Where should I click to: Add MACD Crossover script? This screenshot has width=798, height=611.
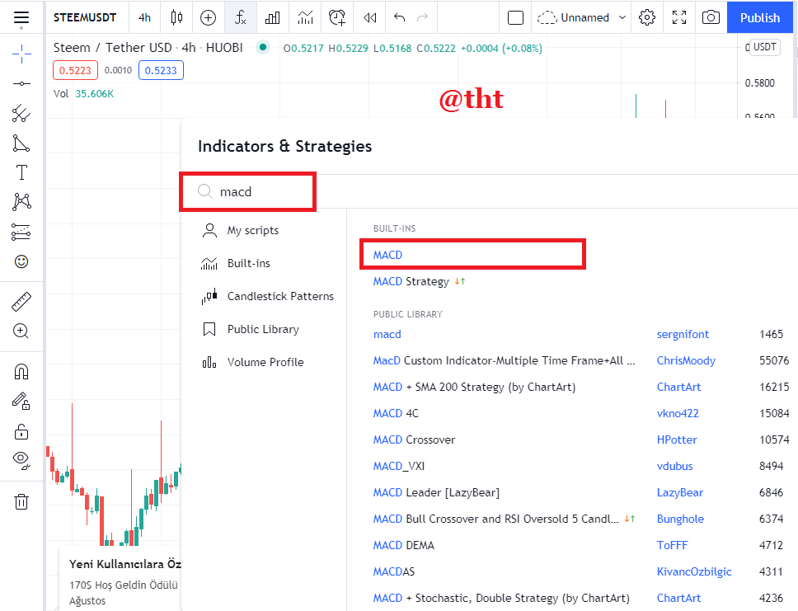tap(415, 440)
